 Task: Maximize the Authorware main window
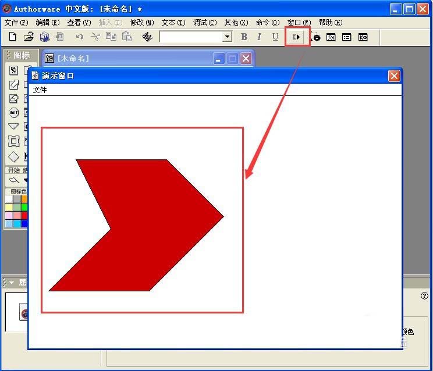tap(409, 9)
